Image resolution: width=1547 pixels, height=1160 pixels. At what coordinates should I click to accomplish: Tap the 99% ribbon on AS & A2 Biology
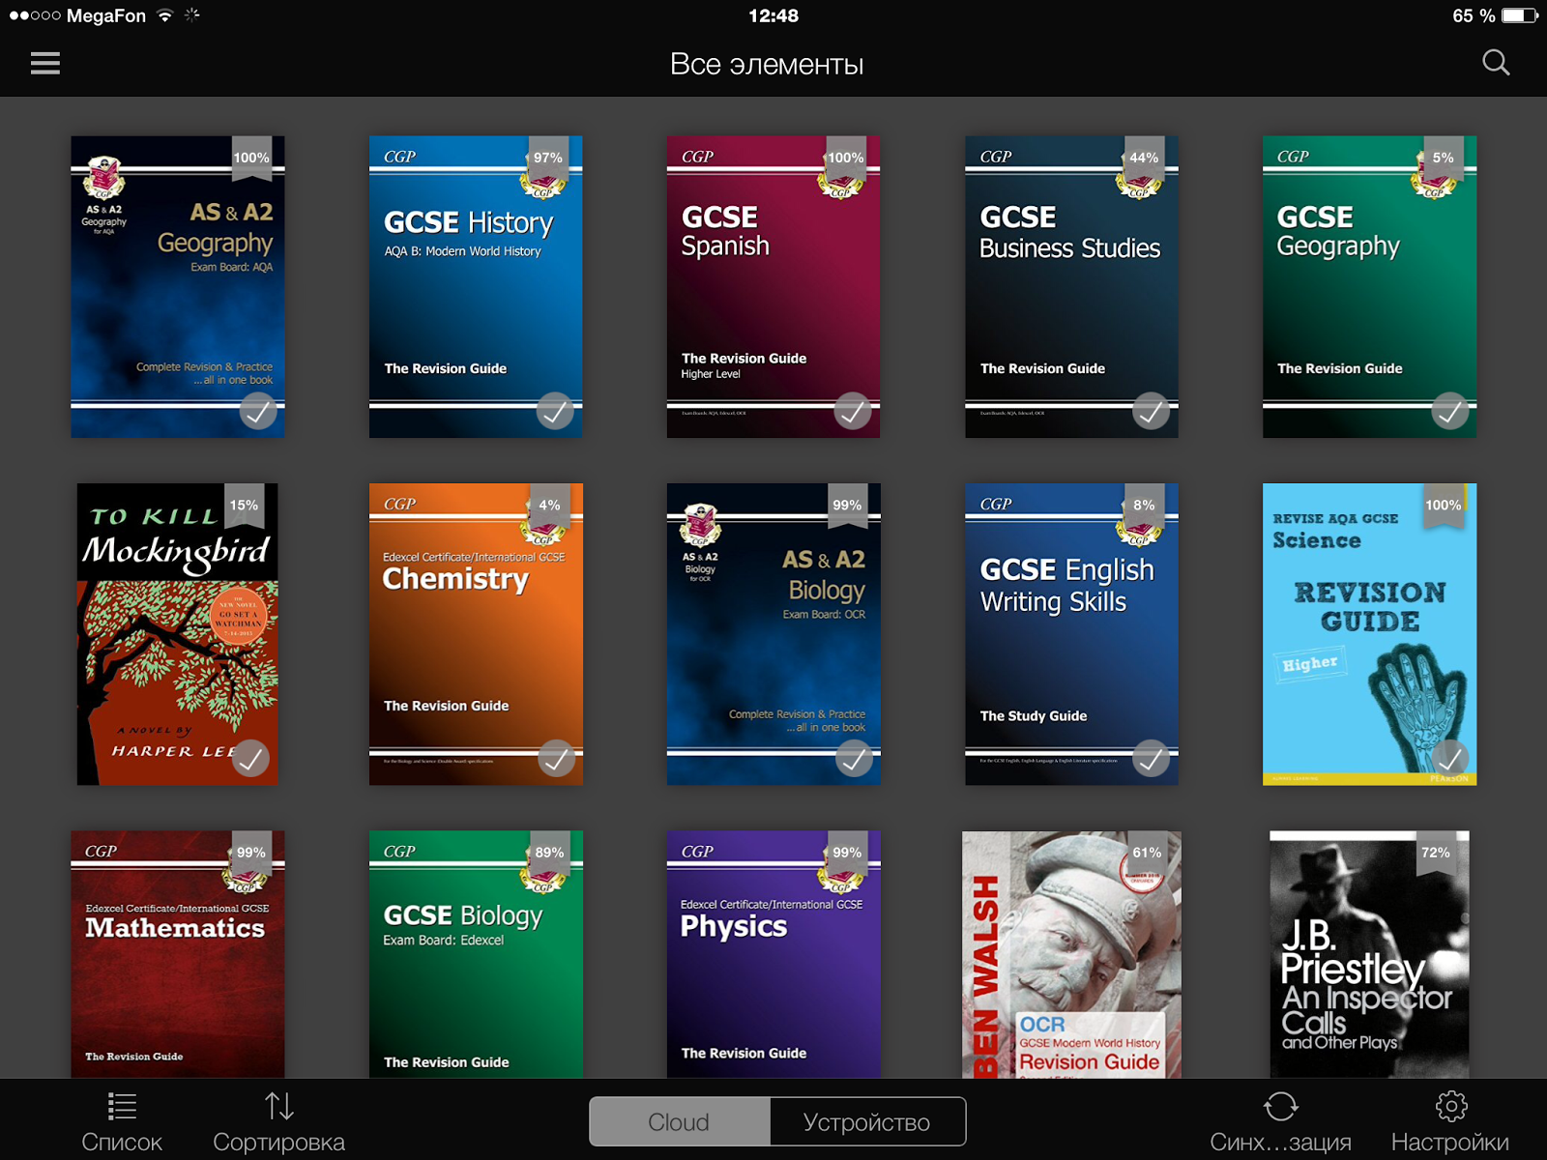click(847, 506)
